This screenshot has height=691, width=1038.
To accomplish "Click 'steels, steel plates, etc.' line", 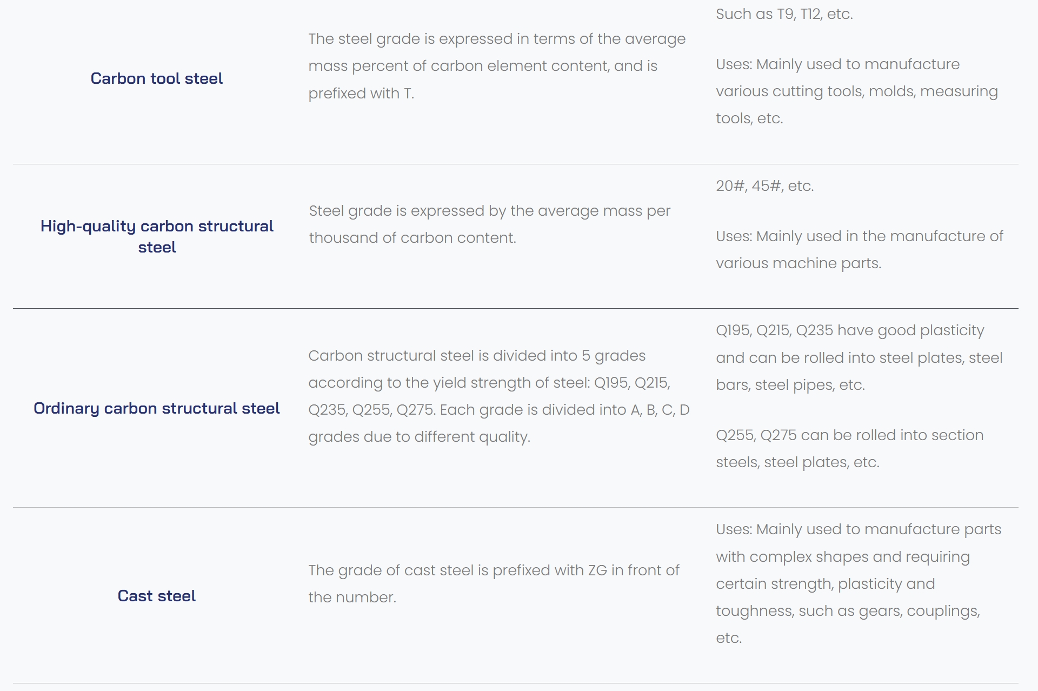I will point(797,462).
